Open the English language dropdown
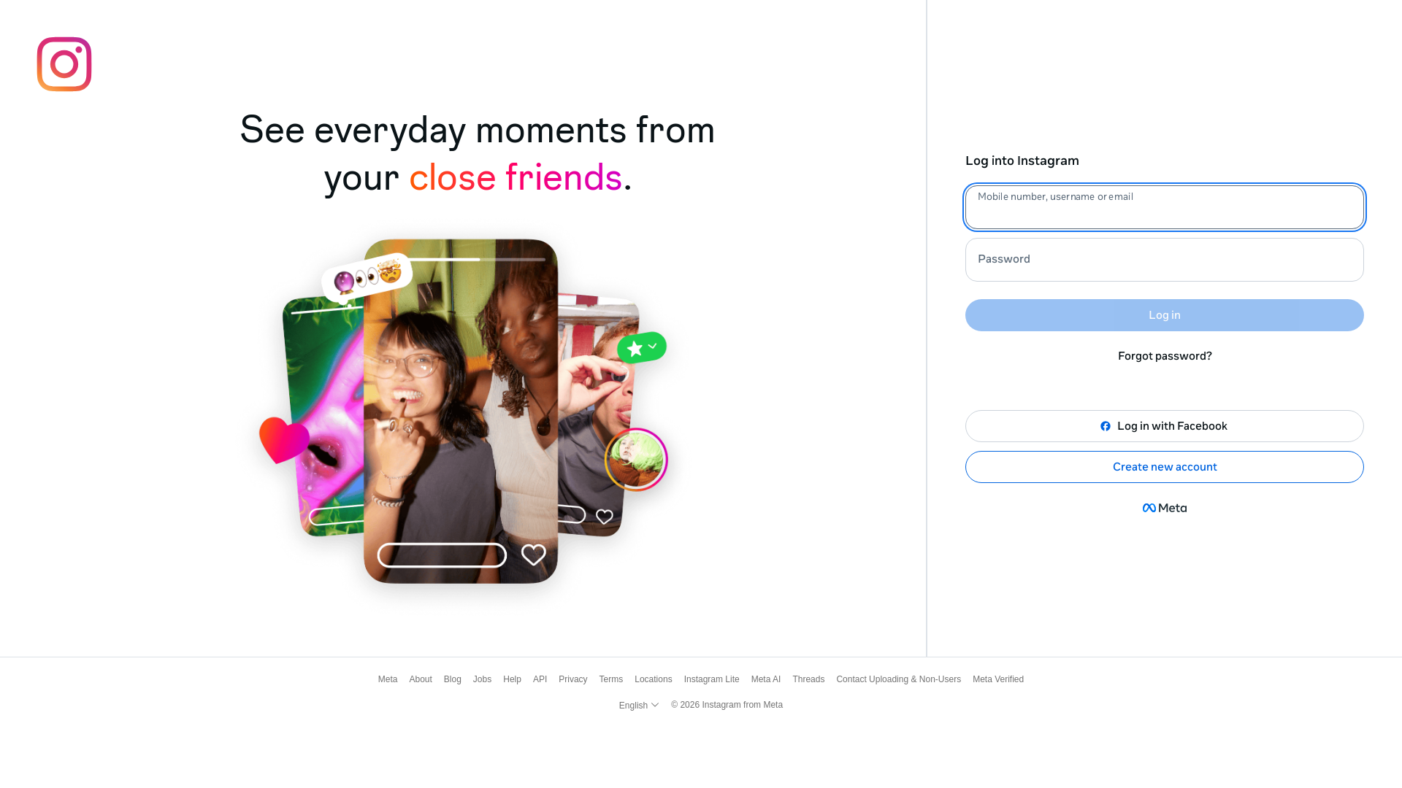Viewport: 1402px width, 788px height. 639,705
